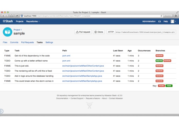179x127 pixels.
Task: Reload the page with refresh icon
Action: coord(161,16)
